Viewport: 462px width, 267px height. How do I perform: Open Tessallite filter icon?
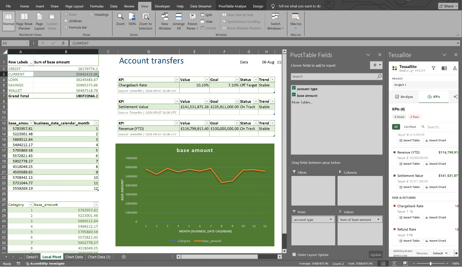tap(434, 68)
